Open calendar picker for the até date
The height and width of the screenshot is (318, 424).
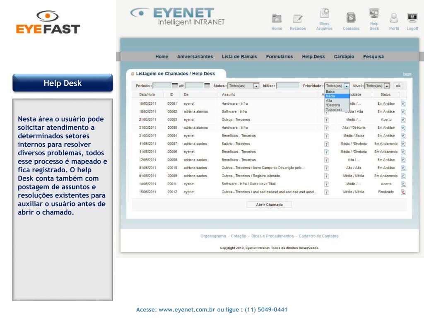pos(207,85)
